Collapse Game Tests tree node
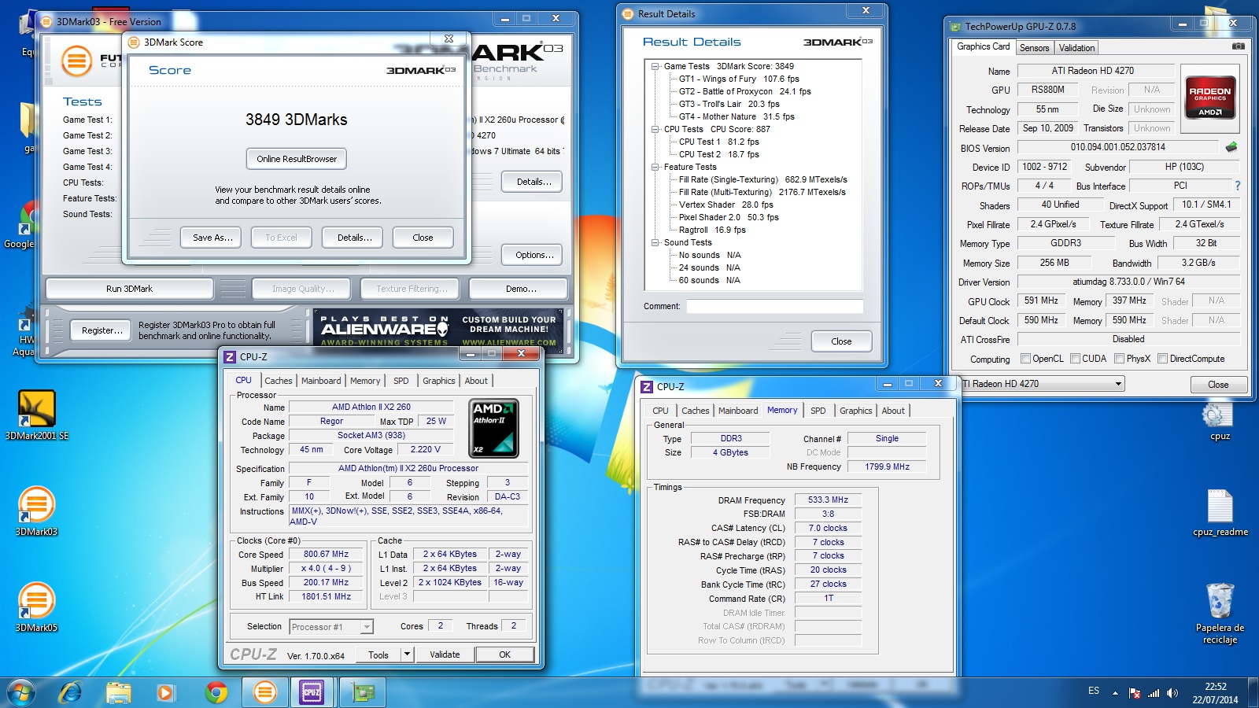The width and height of the screenshot is (1259, 708). [x=655, y=66]
